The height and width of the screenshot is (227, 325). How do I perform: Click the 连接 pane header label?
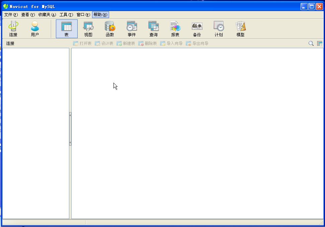pyautogui.click(x=10, y=43)
